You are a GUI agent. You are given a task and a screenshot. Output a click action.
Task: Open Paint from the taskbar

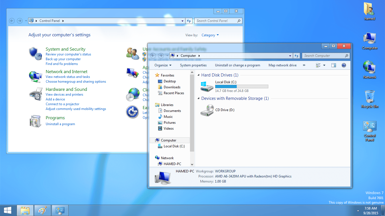(43, 210)
